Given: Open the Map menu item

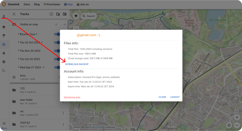Looking at the screenshot, I should [x=68, y=4].
